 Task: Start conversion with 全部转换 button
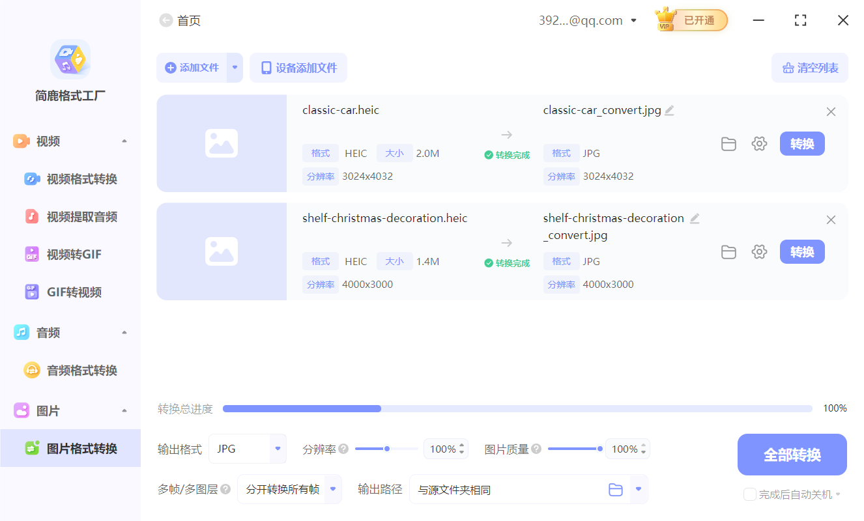click(792, 454)
